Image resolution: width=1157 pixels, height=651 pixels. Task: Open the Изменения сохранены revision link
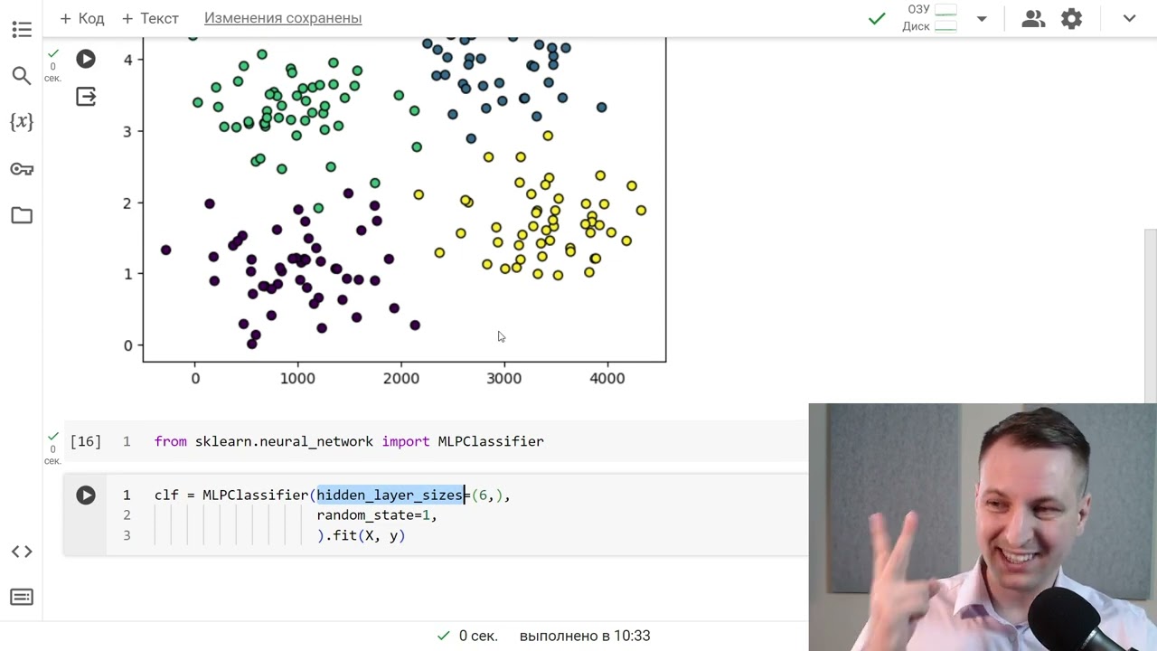click(283, 18)
